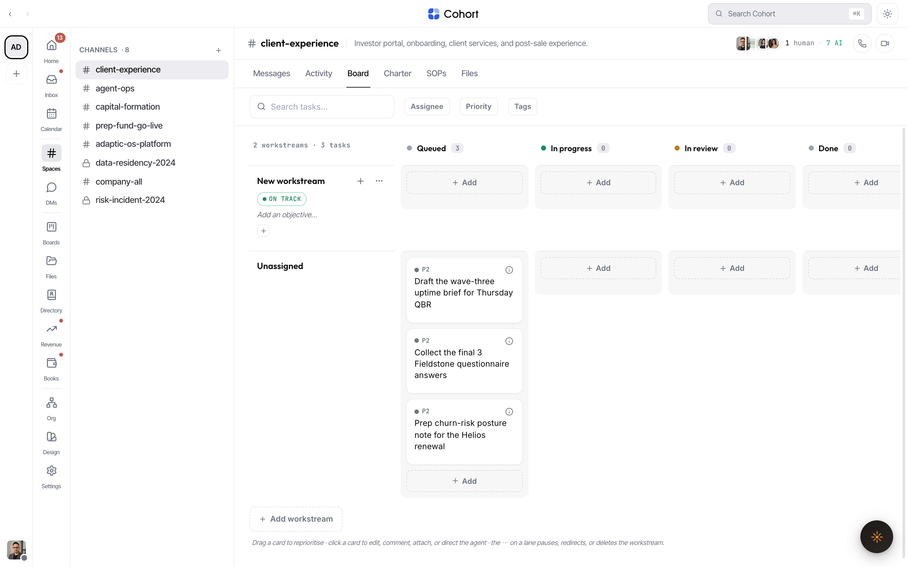Open the Home sidebar icon

[51, 46]
